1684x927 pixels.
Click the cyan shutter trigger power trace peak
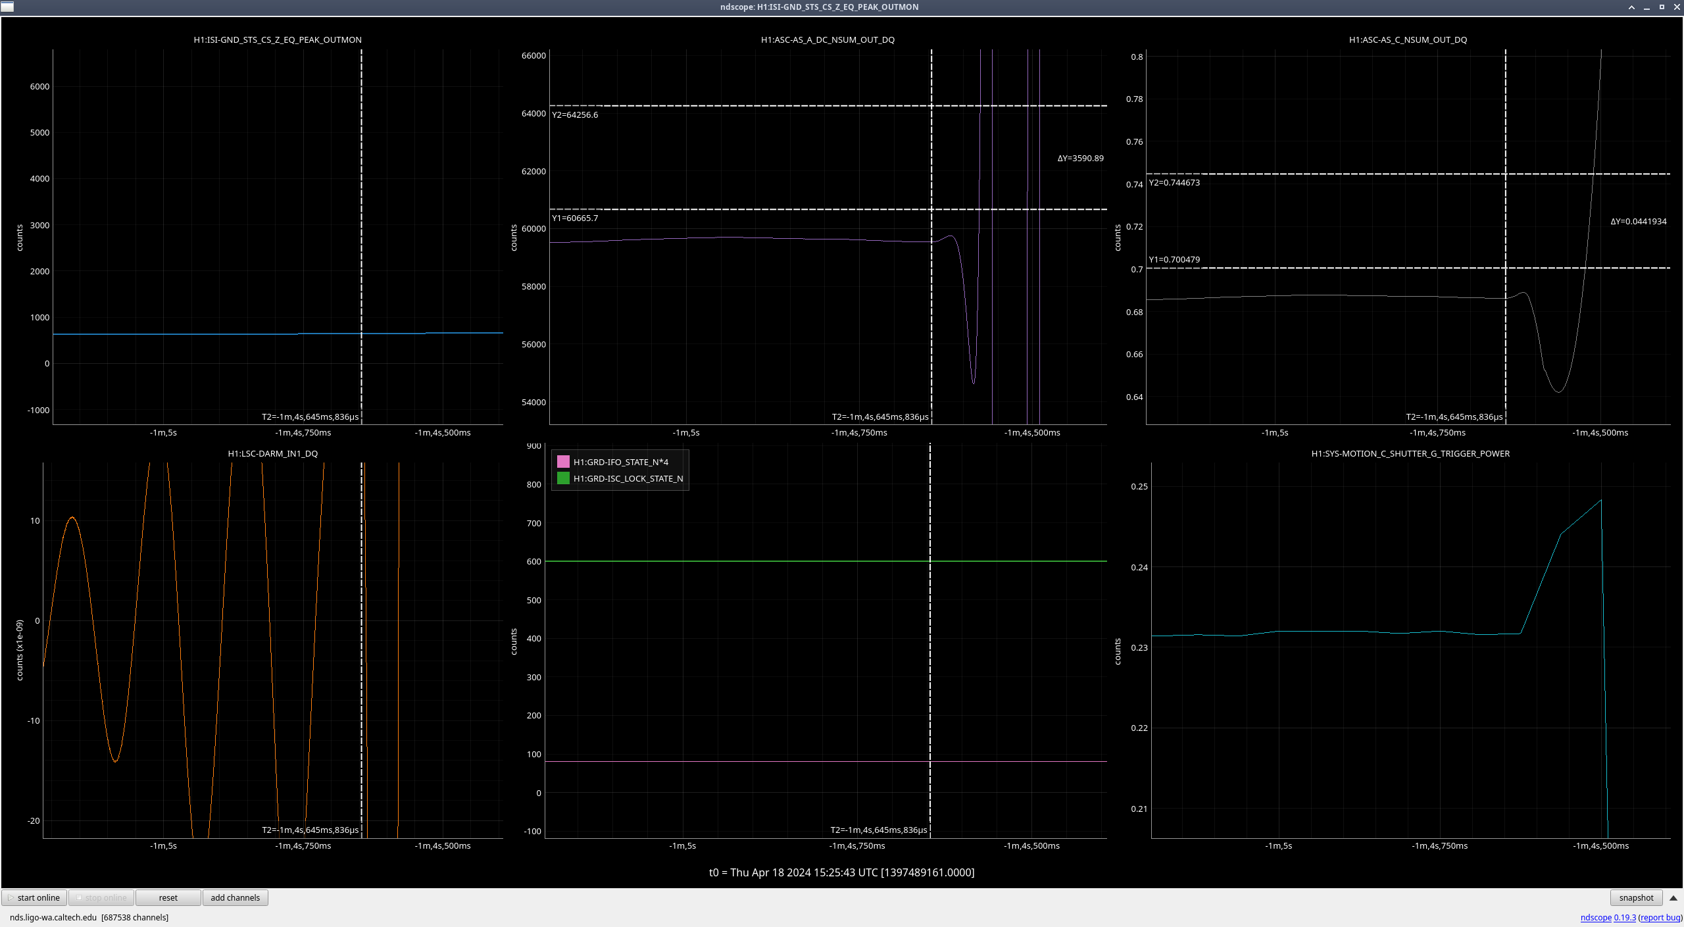point(1600,501)
